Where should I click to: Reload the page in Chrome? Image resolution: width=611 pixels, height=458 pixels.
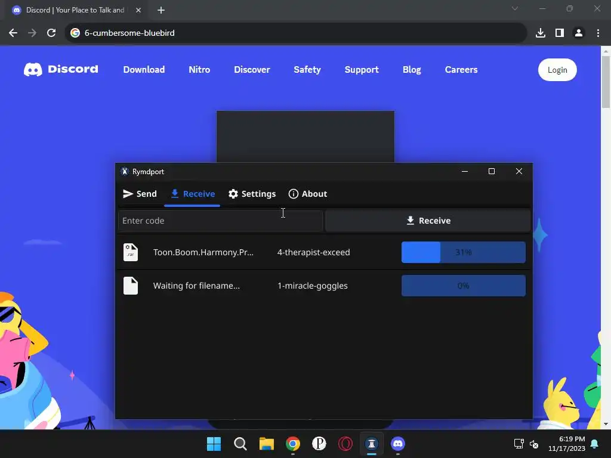51,33
